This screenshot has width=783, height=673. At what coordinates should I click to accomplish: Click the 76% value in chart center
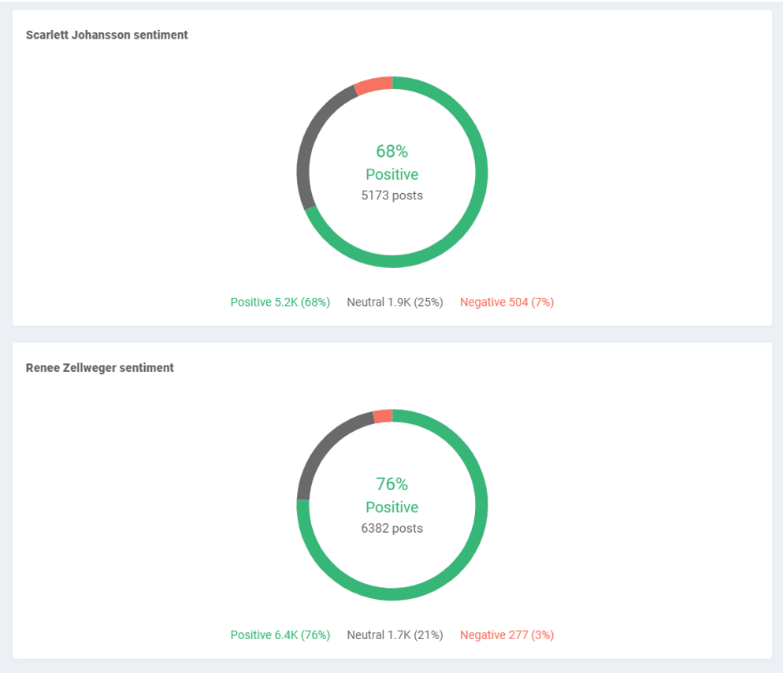pos(391,484)
